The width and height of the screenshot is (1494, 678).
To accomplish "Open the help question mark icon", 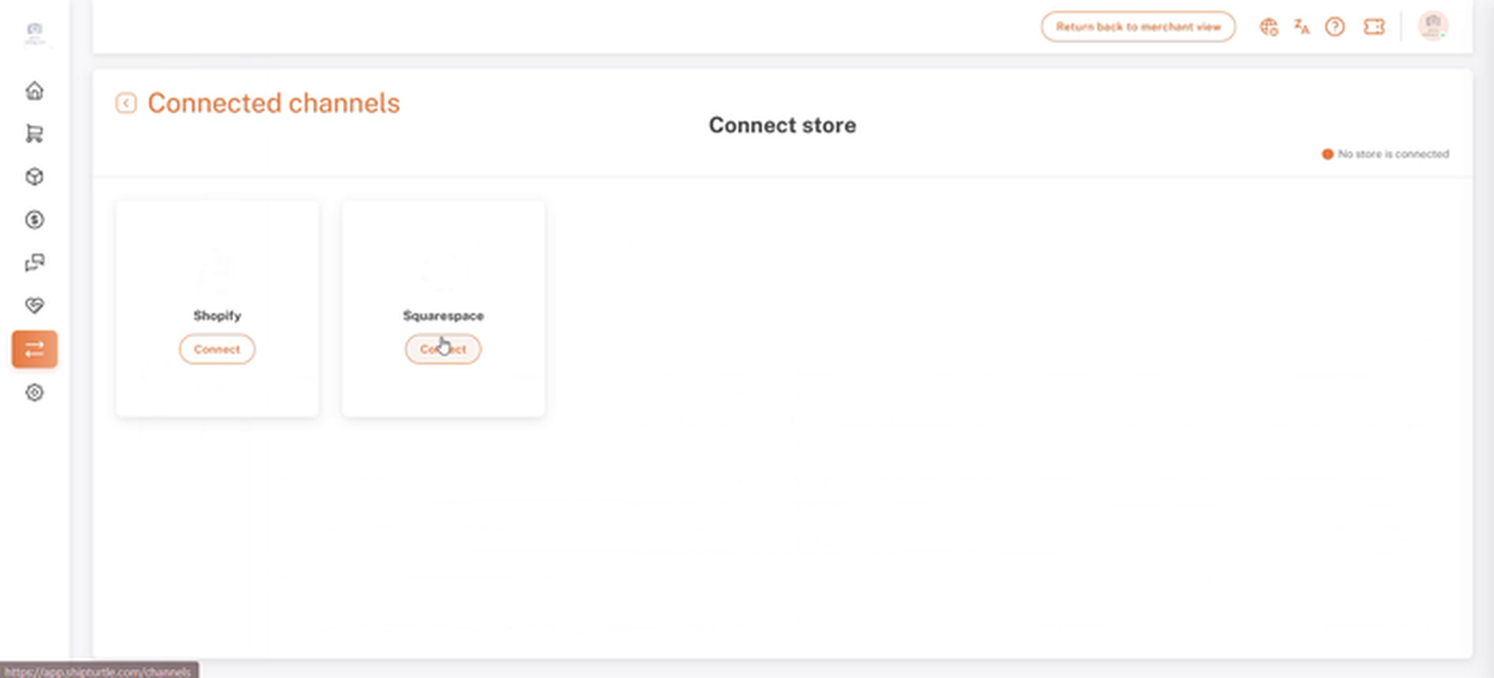I will click(x=1335, y=27).
